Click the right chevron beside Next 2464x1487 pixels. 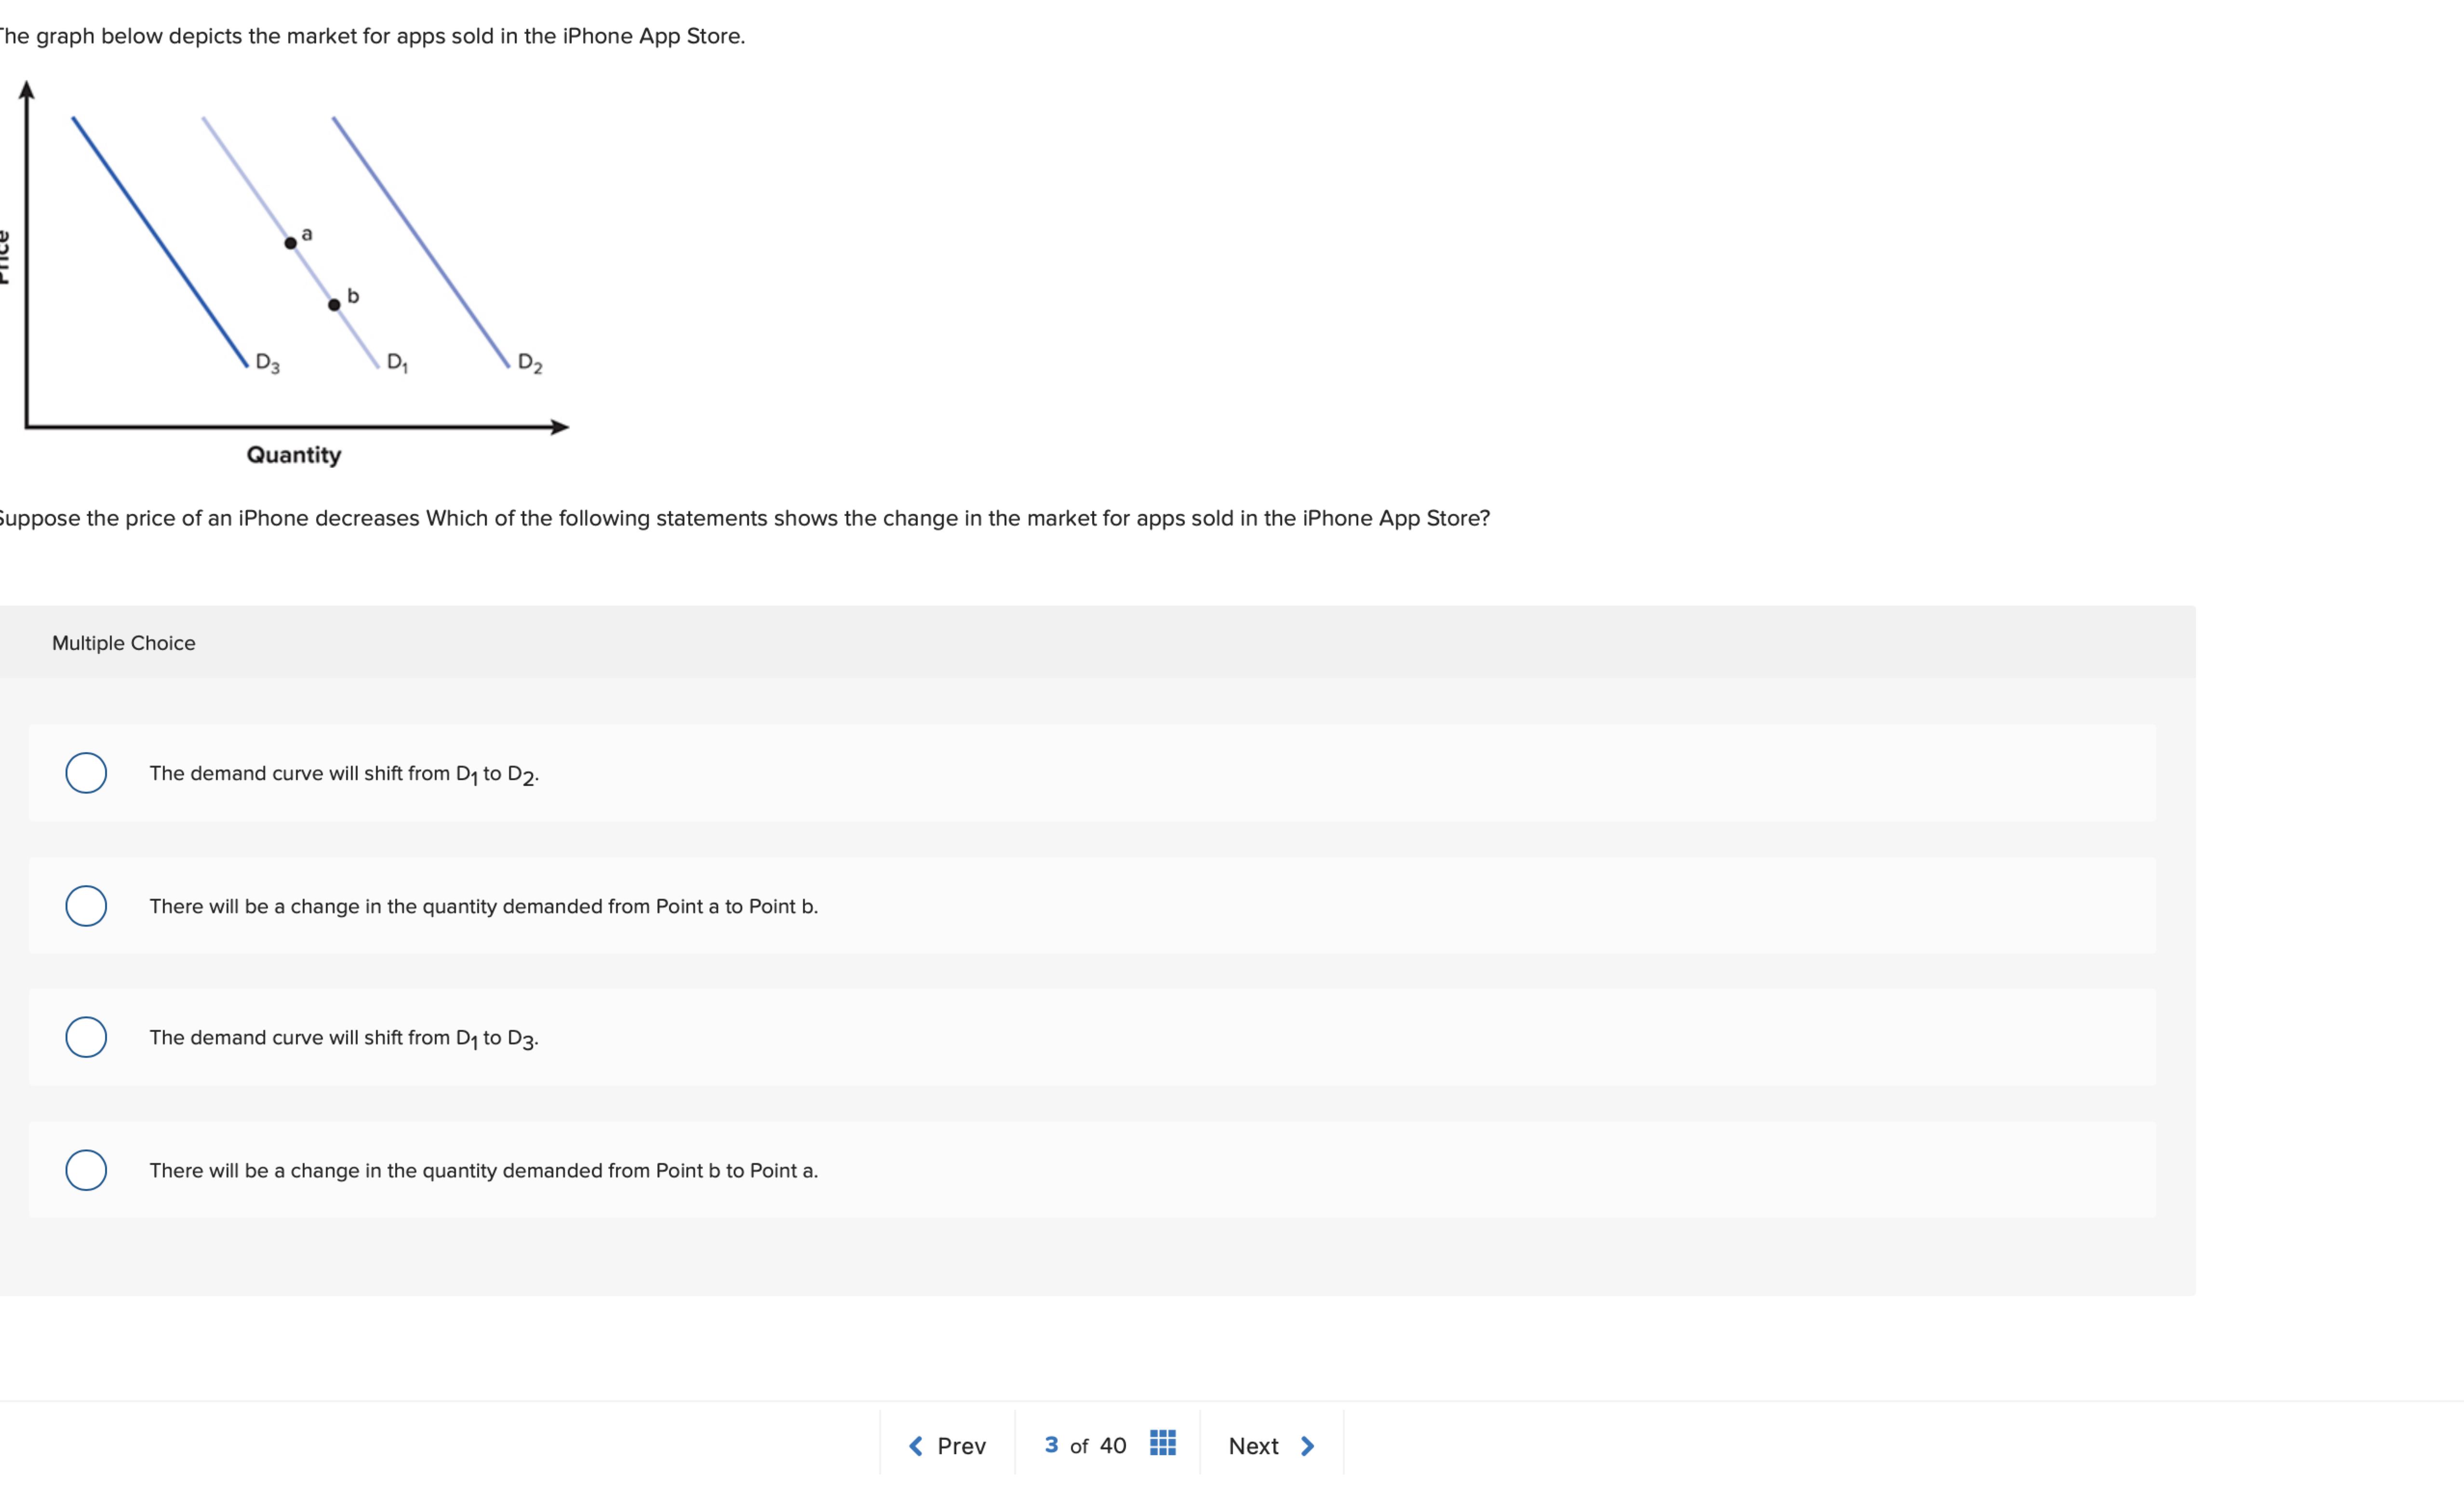pos(1307,1446)
